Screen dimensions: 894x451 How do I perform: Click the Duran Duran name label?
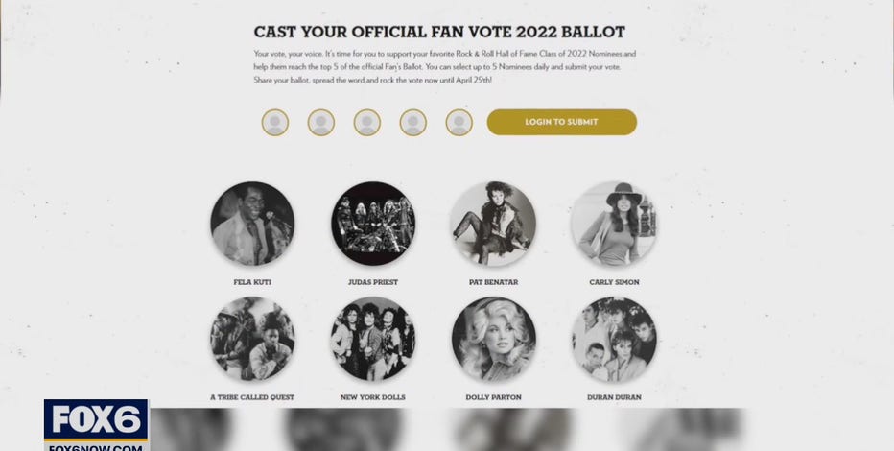pos(614,396)
